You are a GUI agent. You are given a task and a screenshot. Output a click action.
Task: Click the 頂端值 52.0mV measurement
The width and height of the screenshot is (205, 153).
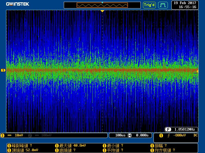(x=23, y=150)
